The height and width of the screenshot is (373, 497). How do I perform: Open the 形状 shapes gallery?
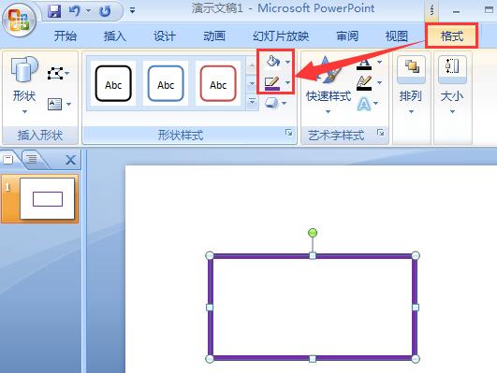coord(24,85)
